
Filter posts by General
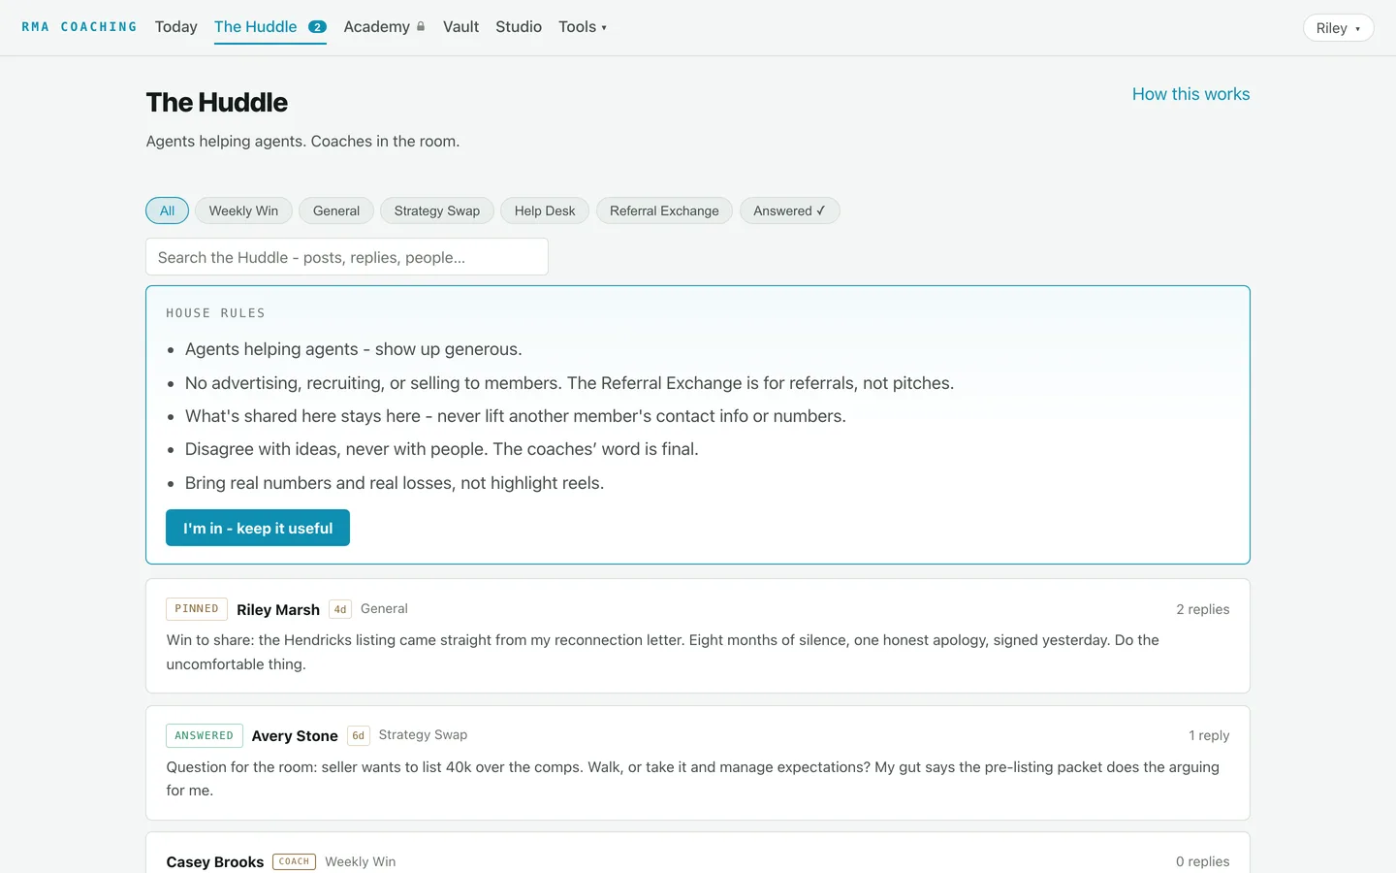click(336, 210)
